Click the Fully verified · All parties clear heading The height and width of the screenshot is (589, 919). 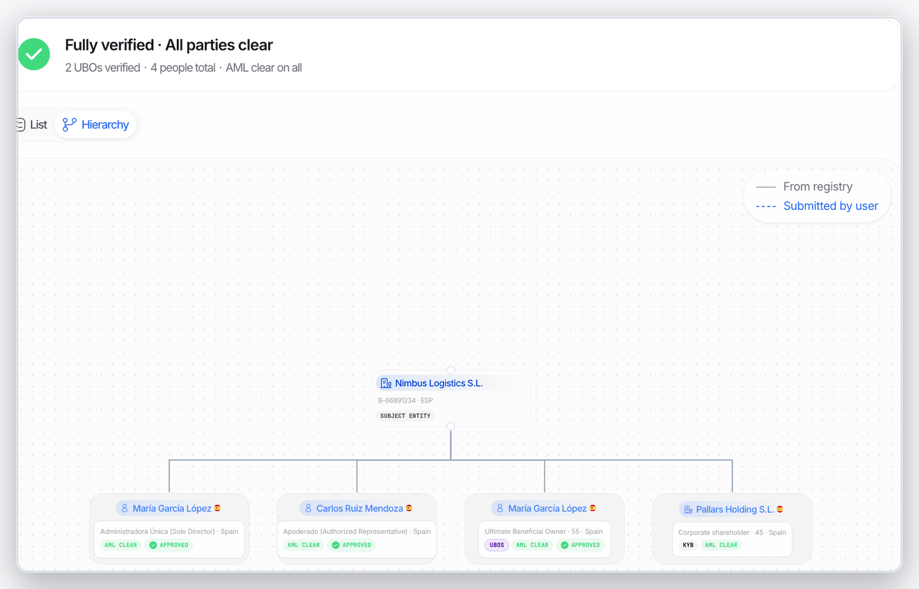point(169,45)
